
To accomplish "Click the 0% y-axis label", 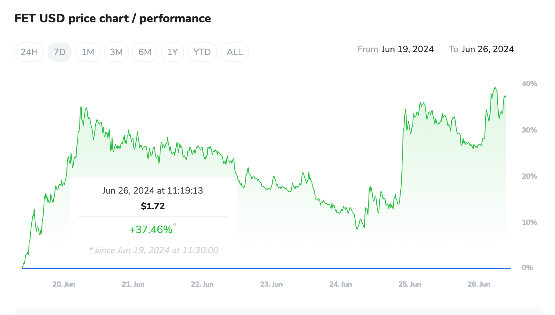I will [x=527, y=267].
